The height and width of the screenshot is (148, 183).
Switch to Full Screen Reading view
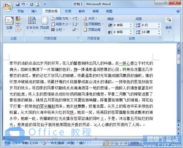point(112,143)
